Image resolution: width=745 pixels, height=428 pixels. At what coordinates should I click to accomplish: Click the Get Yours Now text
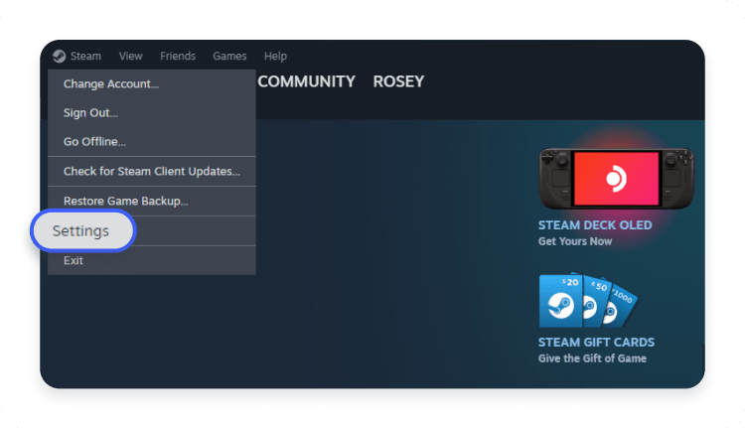coord(575,241)
